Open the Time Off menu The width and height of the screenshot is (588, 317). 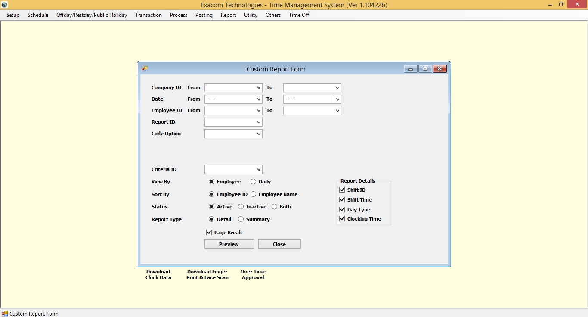tap(299, 15)
